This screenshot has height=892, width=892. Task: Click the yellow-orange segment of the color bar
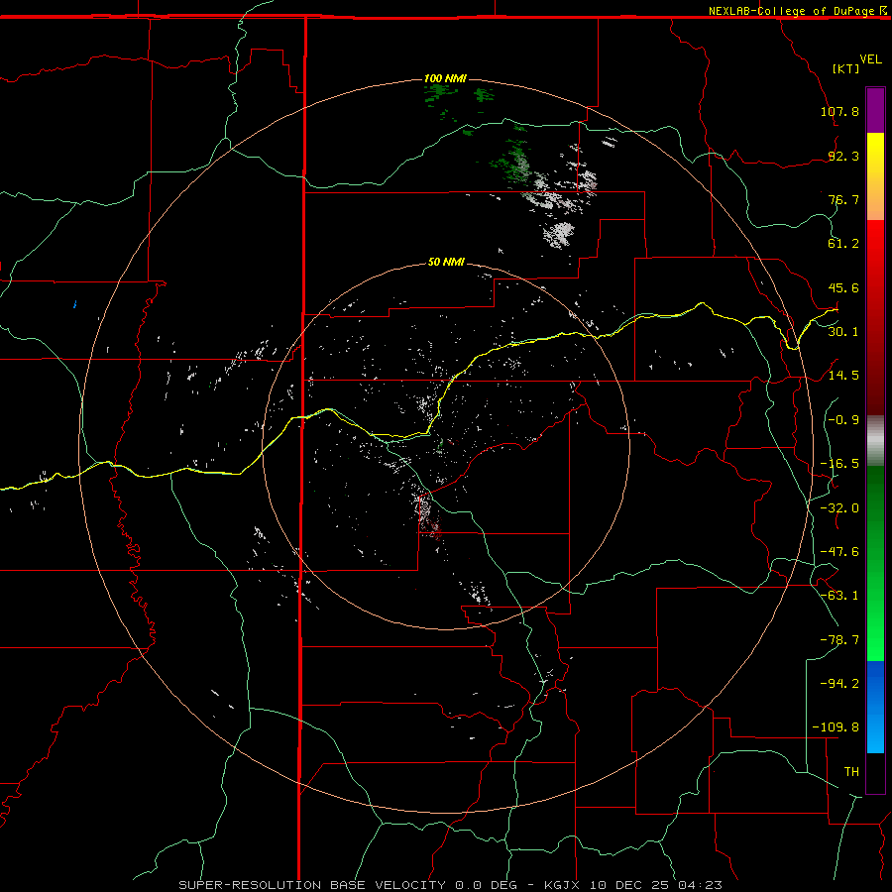[875, 176]
